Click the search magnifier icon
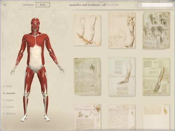Screen dimensions: 175x131 [141, 5]
